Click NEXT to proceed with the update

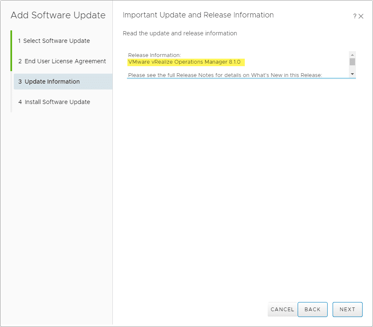pos(347,310)
